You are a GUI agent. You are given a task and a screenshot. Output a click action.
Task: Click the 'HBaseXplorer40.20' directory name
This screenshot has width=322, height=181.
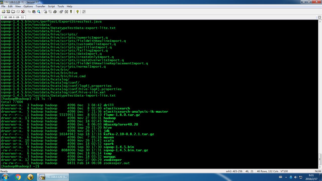(121, 124)
